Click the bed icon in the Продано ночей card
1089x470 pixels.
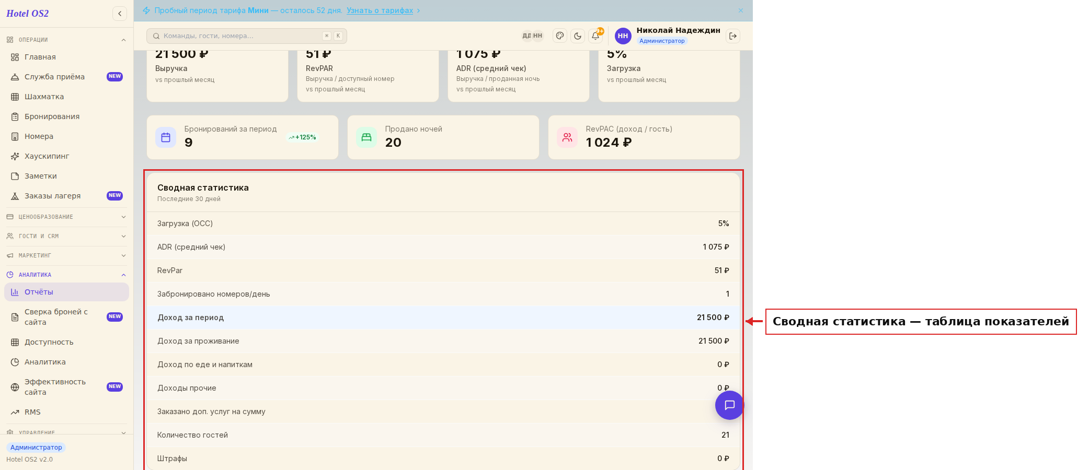[366, 137]
